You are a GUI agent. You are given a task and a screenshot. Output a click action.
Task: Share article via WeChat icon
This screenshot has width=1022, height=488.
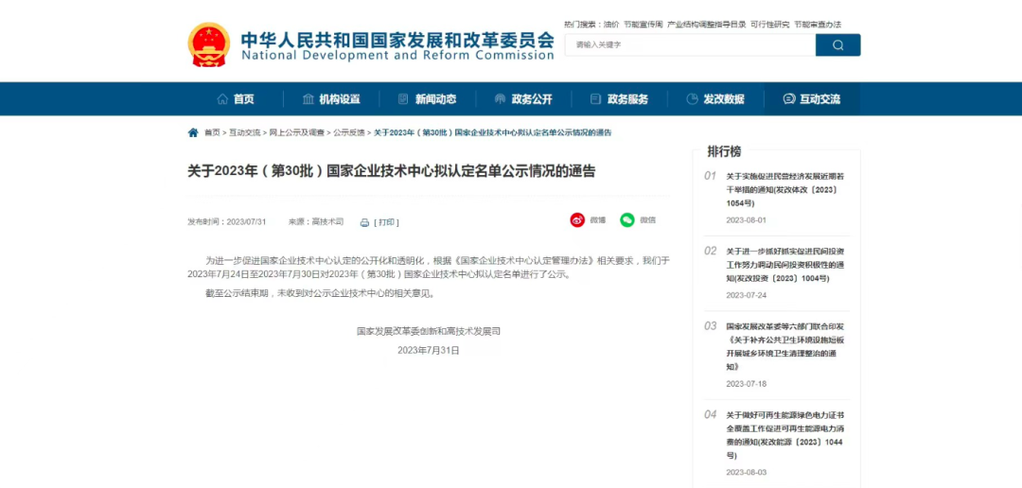pyautogui.click(x=626, y=220)
